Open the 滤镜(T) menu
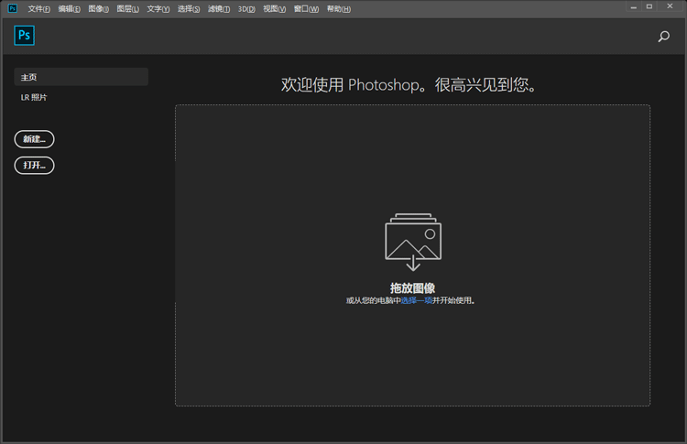This screenshot has width=687, height=444. point(219,9)
